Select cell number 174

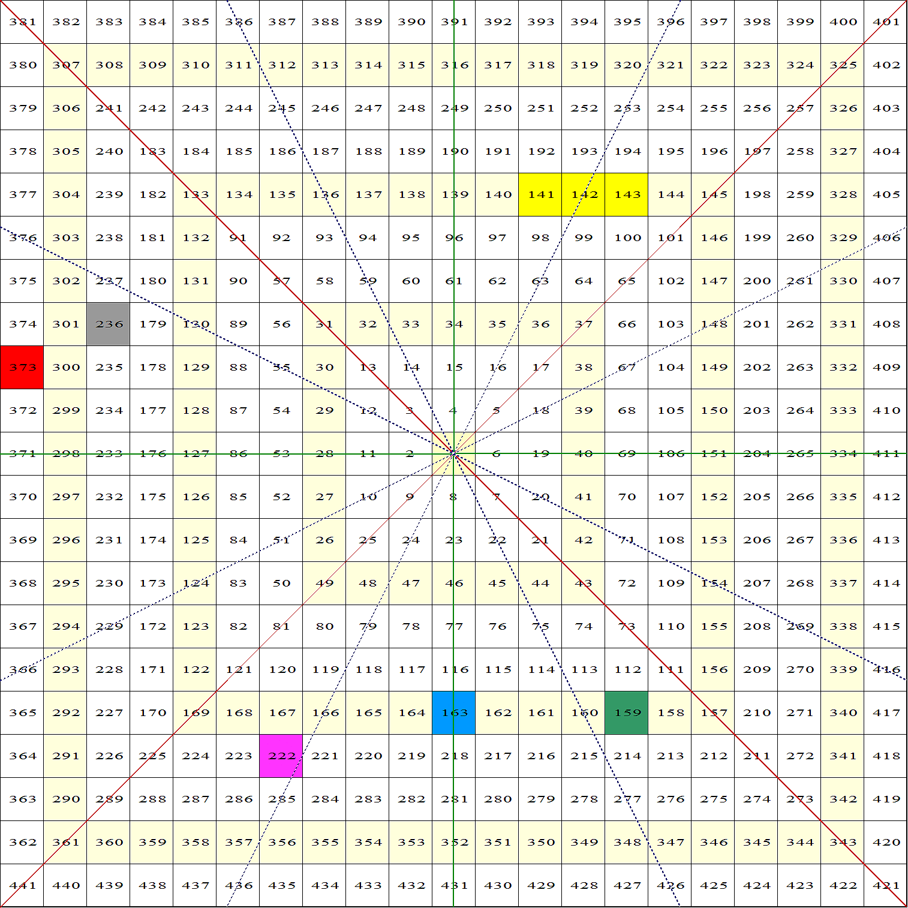coord(151,540)
